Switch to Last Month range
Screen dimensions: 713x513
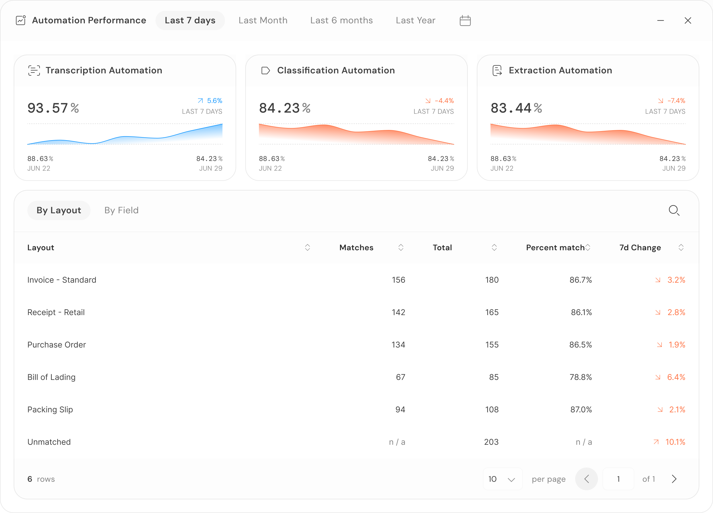tap(263, 20)
